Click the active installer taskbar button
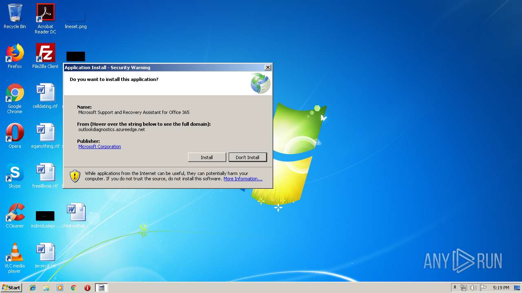Screen dimensions: 522x293 (102, 288)
